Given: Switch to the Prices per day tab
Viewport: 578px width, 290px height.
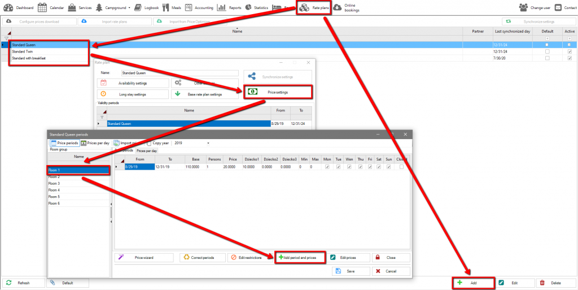Looking at the screenshot, I should click(x=147, y=151).
